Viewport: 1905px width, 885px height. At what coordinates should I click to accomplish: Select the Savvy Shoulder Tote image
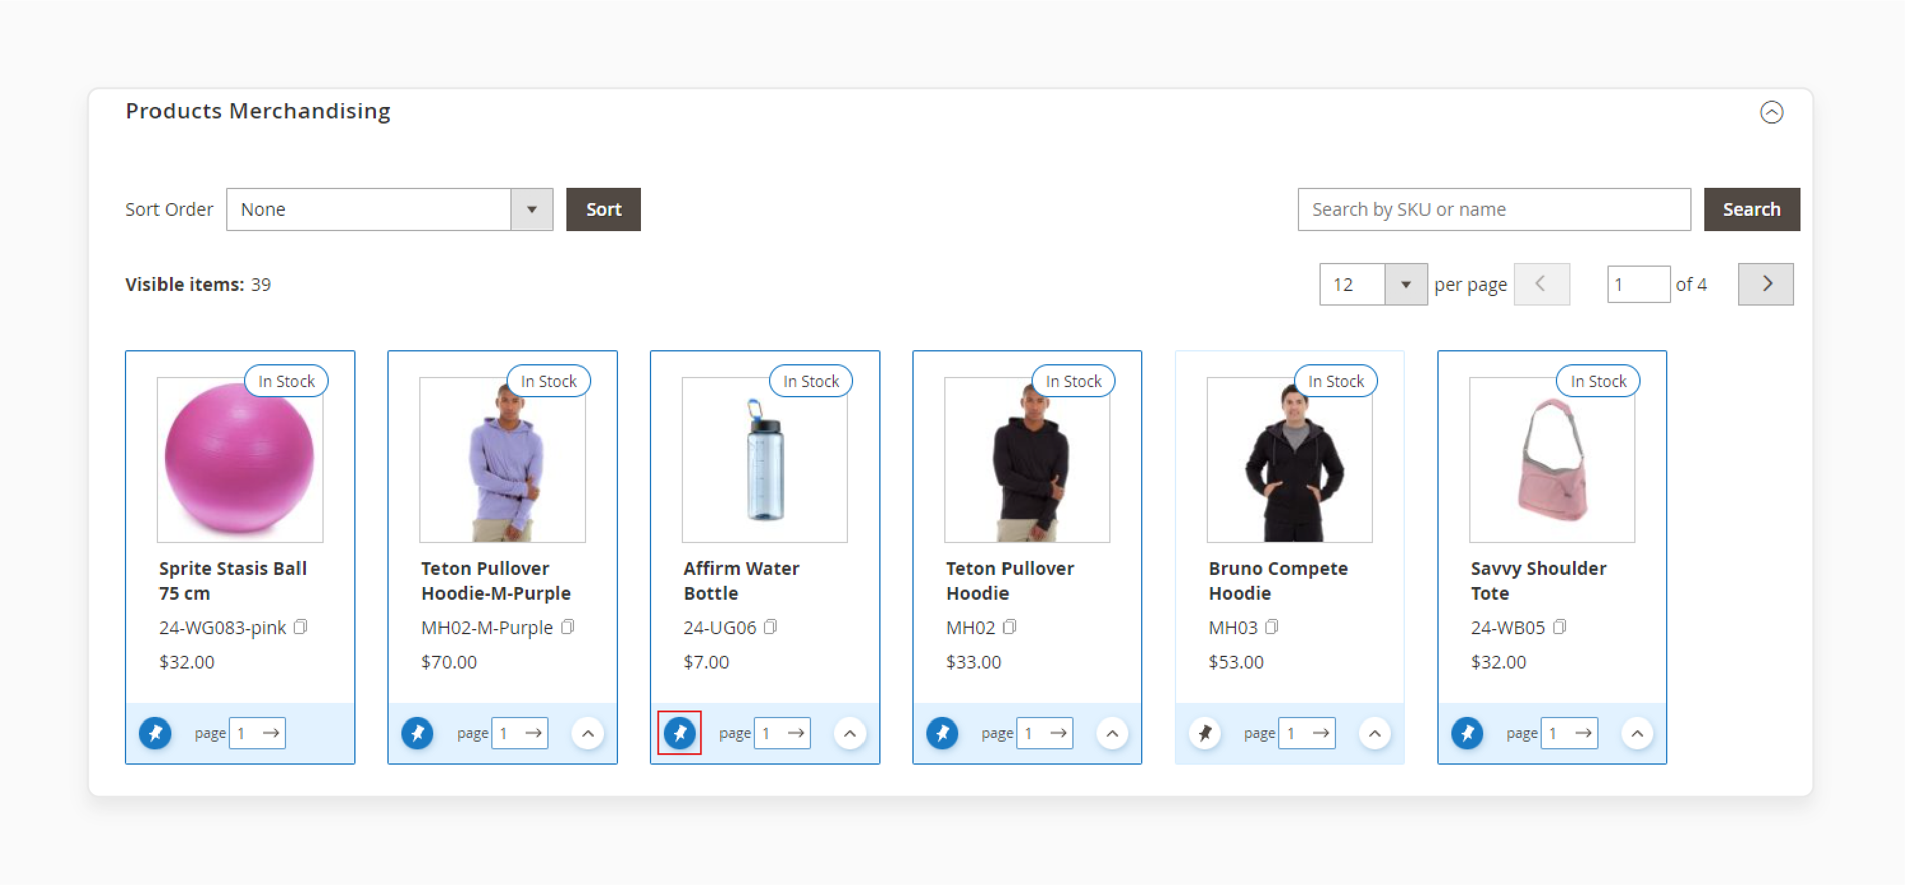(x=1552, y=460)
